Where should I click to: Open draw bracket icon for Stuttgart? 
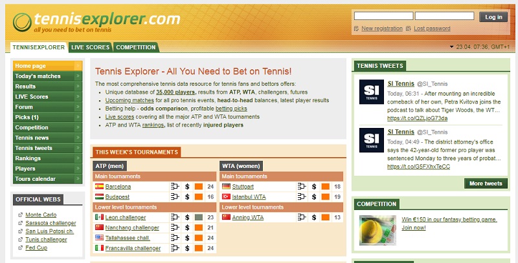302,187
